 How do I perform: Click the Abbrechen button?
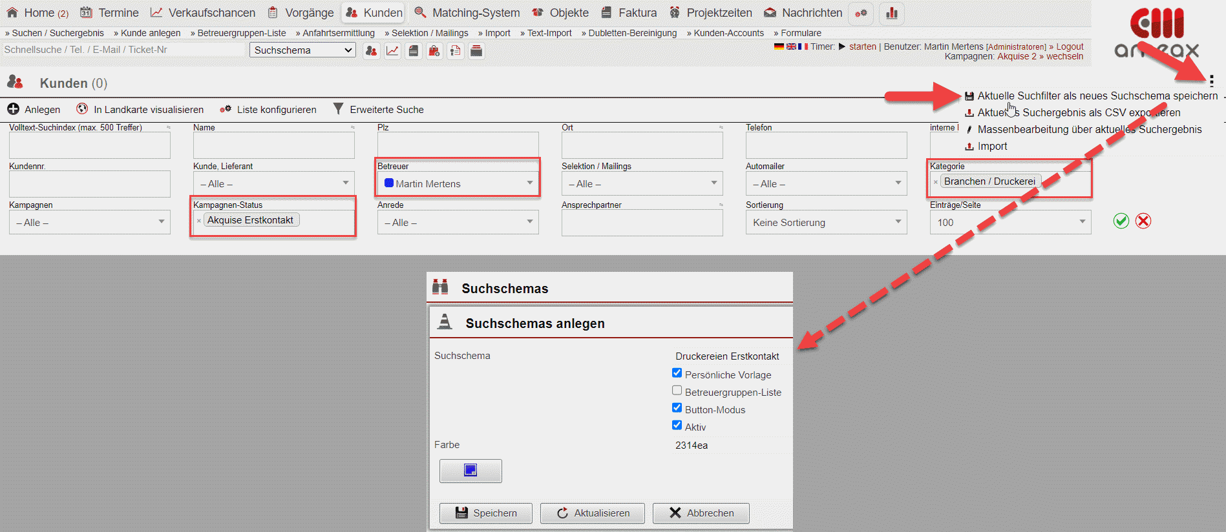(x=701, y=513)
